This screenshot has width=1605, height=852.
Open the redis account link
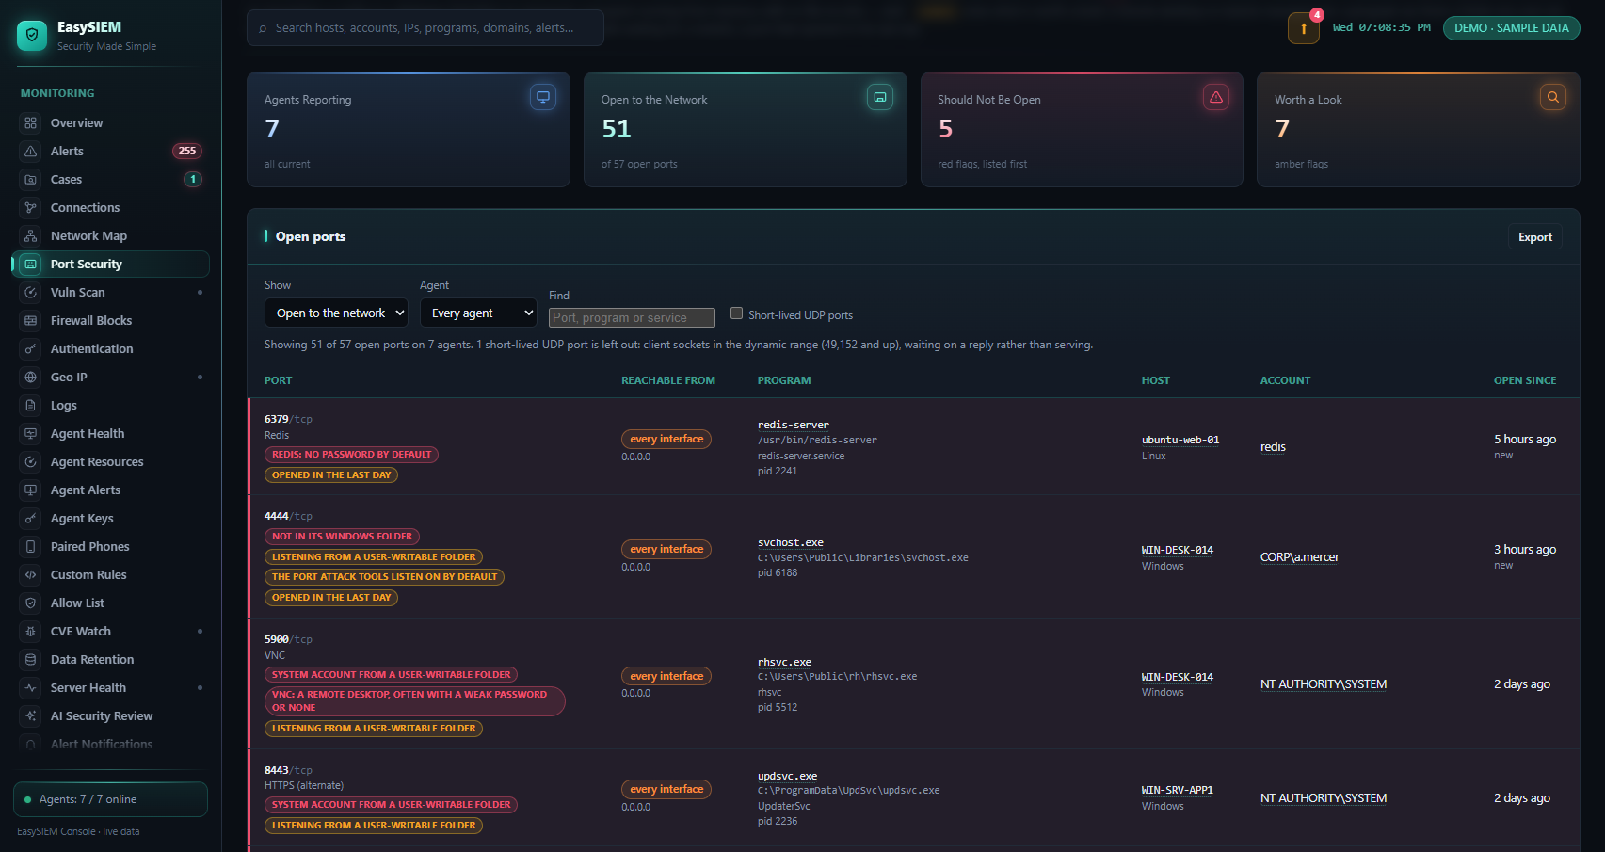[1273, 447]
